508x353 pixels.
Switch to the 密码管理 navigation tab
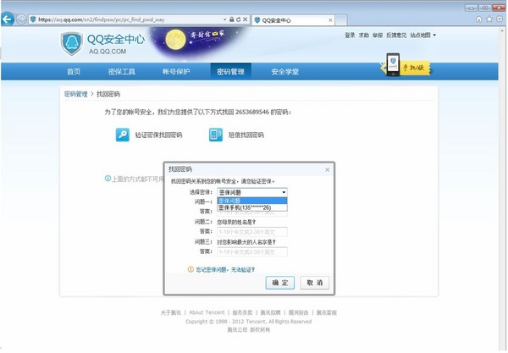tap(230, 72)
